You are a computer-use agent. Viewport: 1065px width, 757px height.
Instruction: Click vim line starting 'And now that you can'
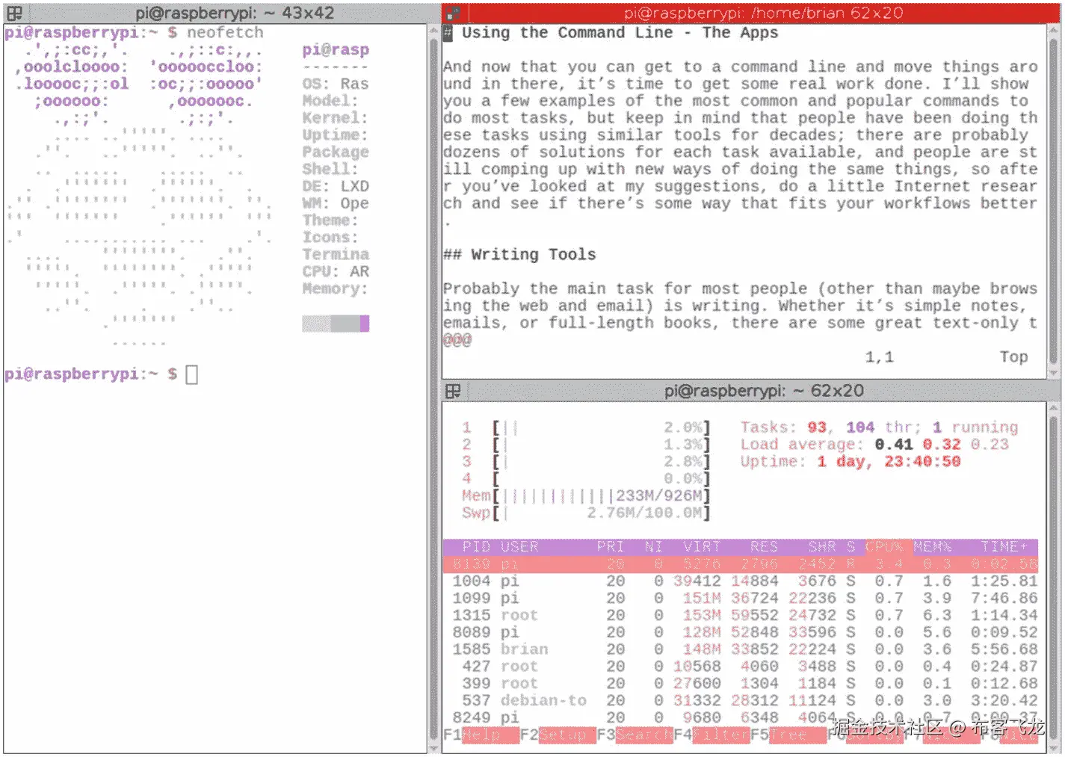click(740, 67)
